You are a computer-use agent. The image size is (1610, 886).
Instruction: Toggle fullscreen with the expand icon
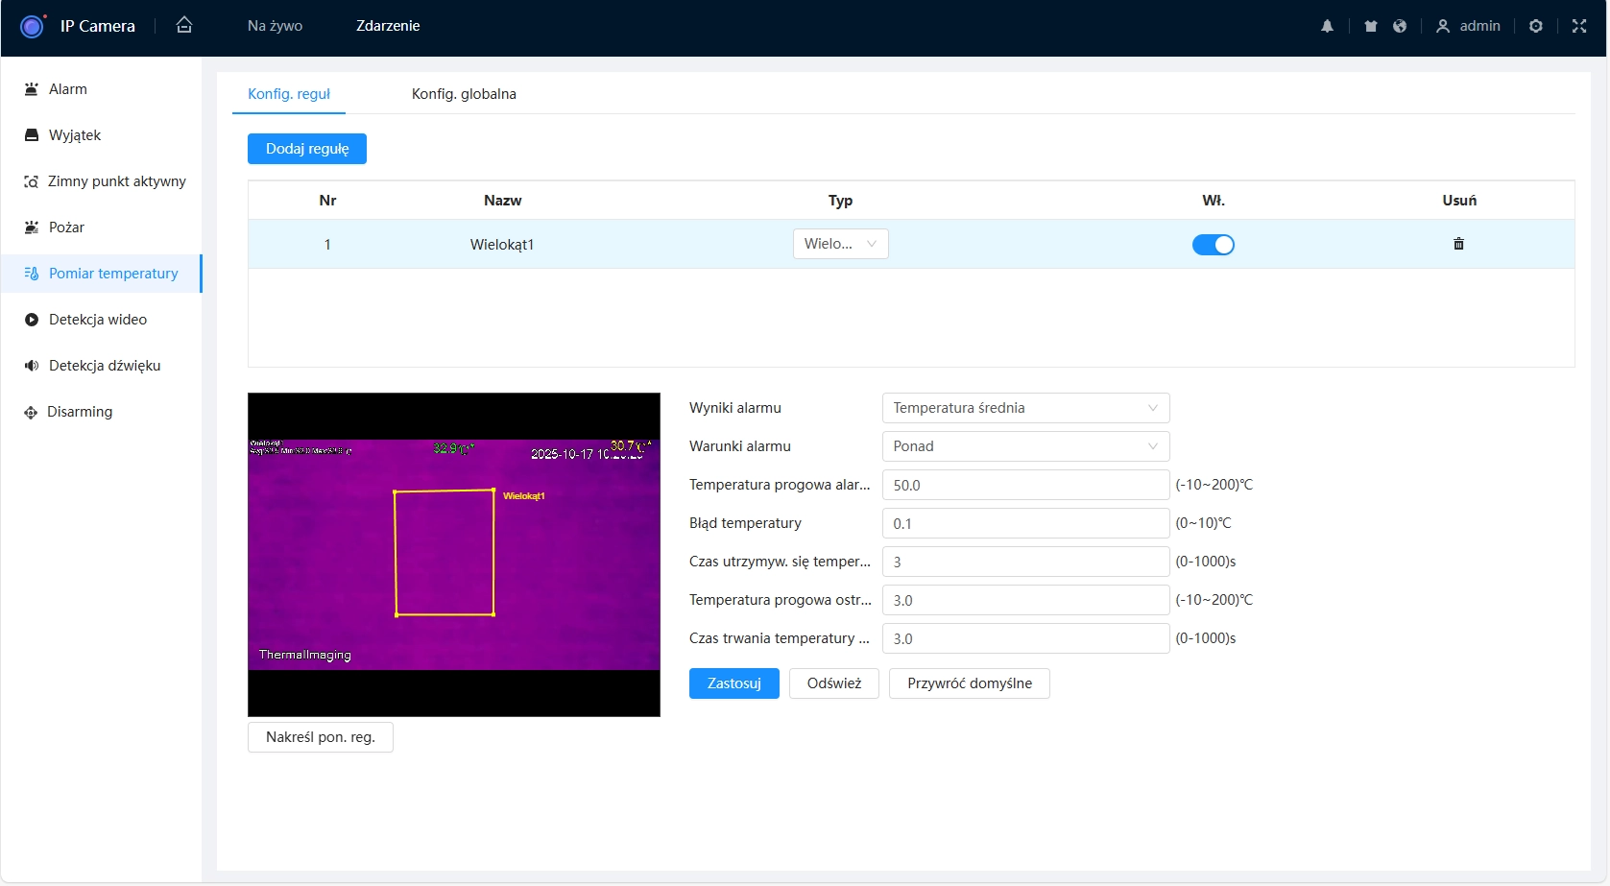(x=1578, y=26)
